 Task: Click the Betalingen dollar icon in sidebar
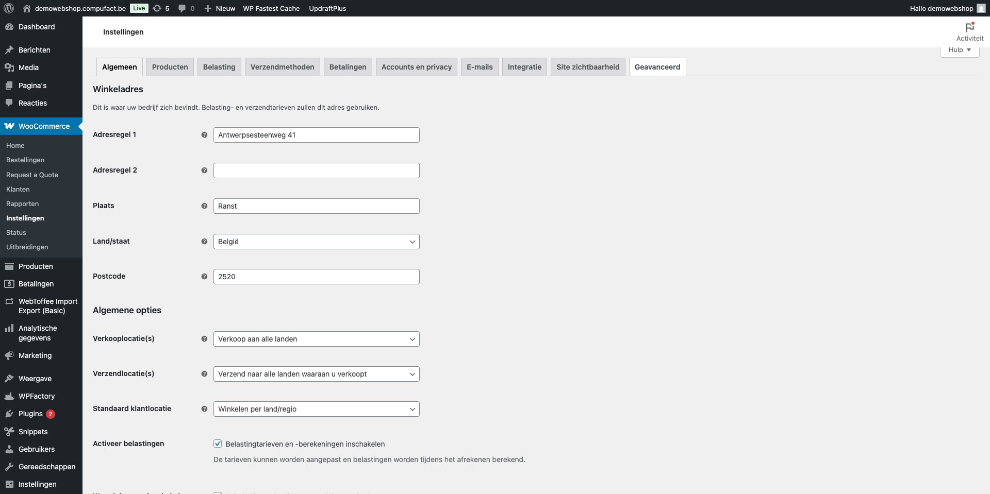click(9, 284)
